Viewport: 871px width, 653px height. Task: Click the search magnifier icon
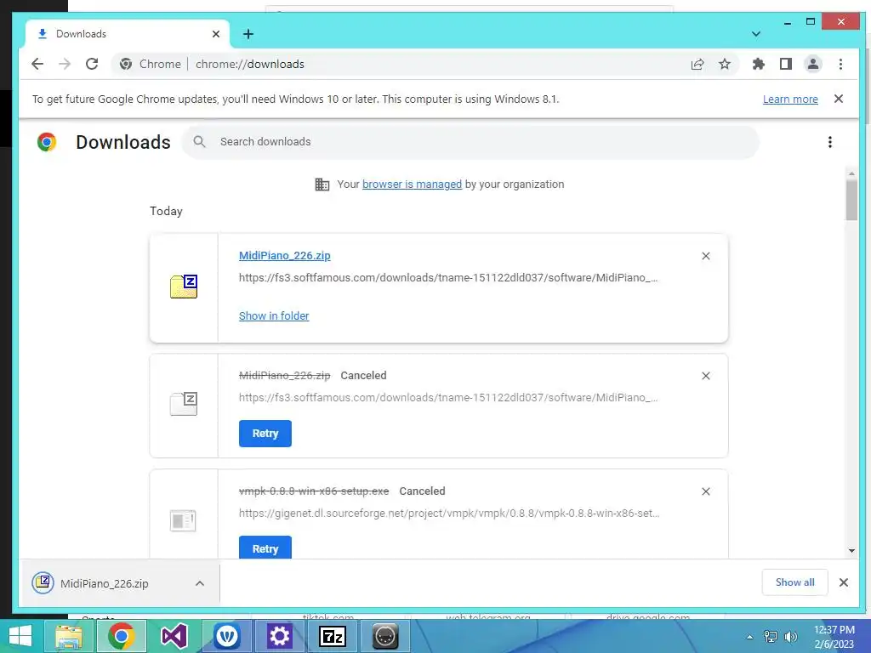pyautogui.click(x=199, y=142)
